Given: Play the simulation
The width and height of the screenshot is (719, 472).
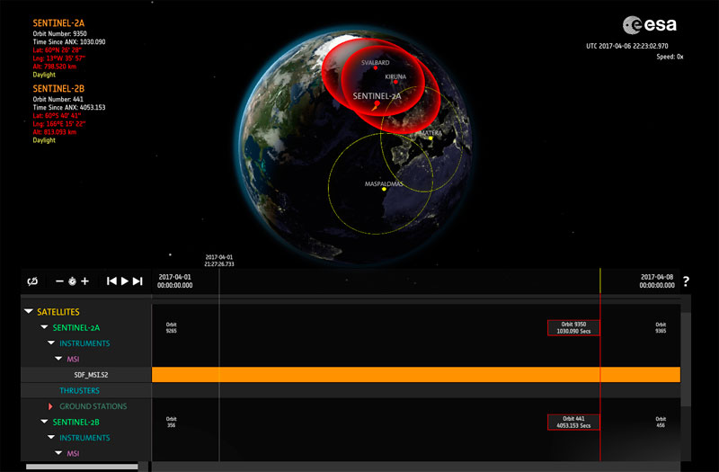Looking at the screenshot, I should tap(124, 281).
